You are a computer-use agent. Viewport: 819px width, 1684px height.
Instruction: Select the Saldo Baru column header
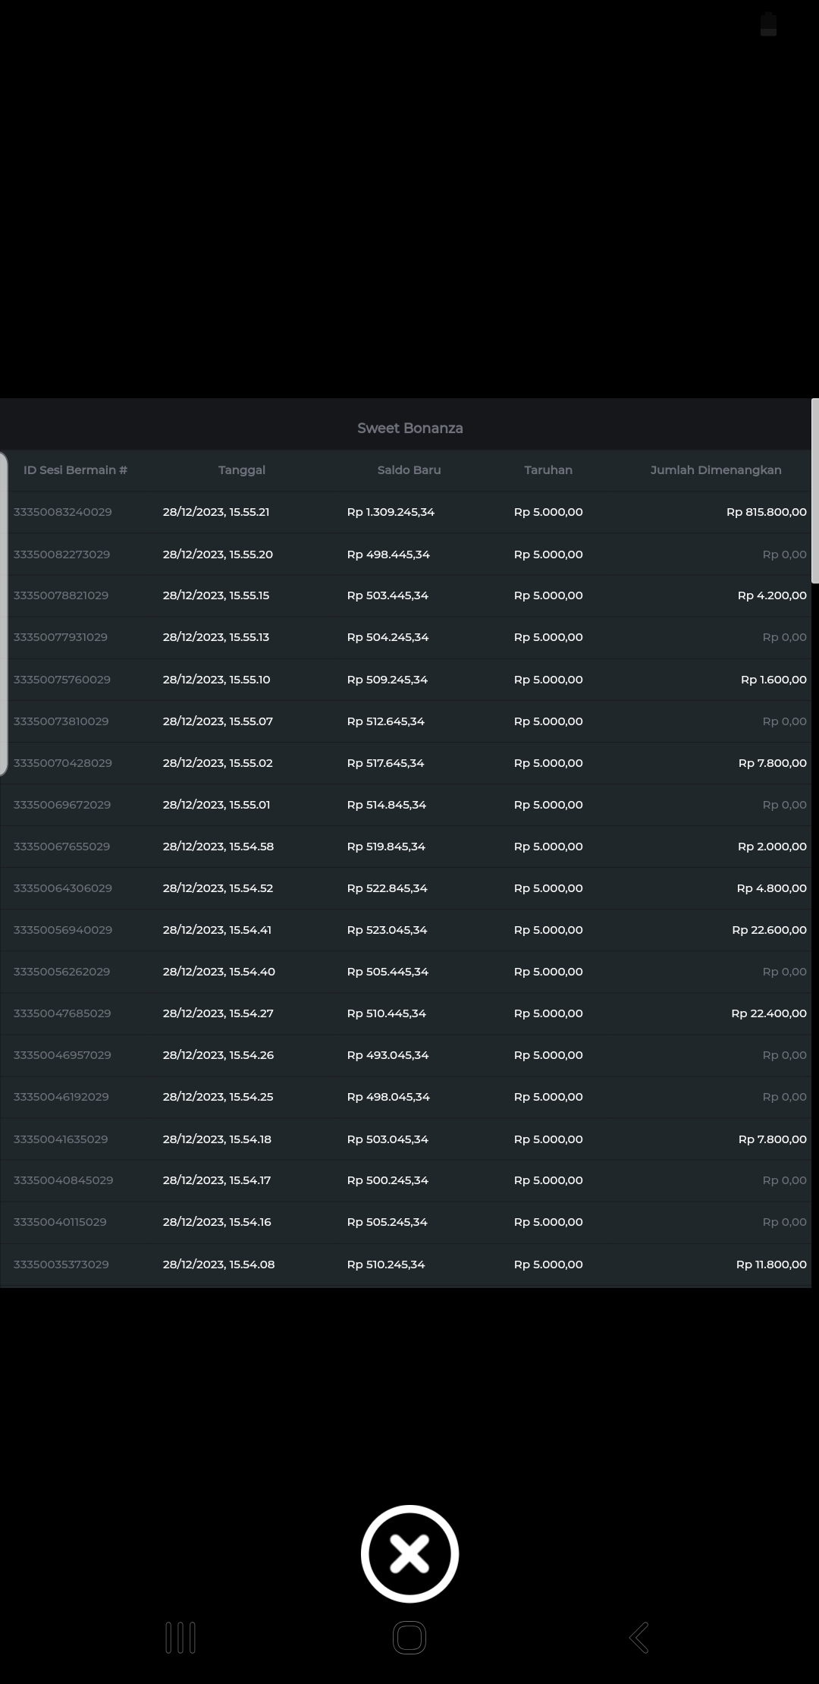[x=409, y=470]
